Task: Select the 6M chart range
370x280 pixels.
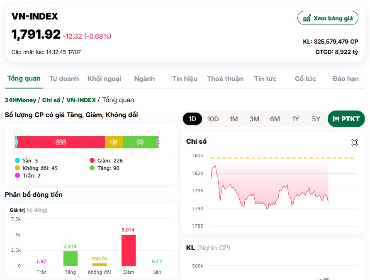Action: (275, 119)
